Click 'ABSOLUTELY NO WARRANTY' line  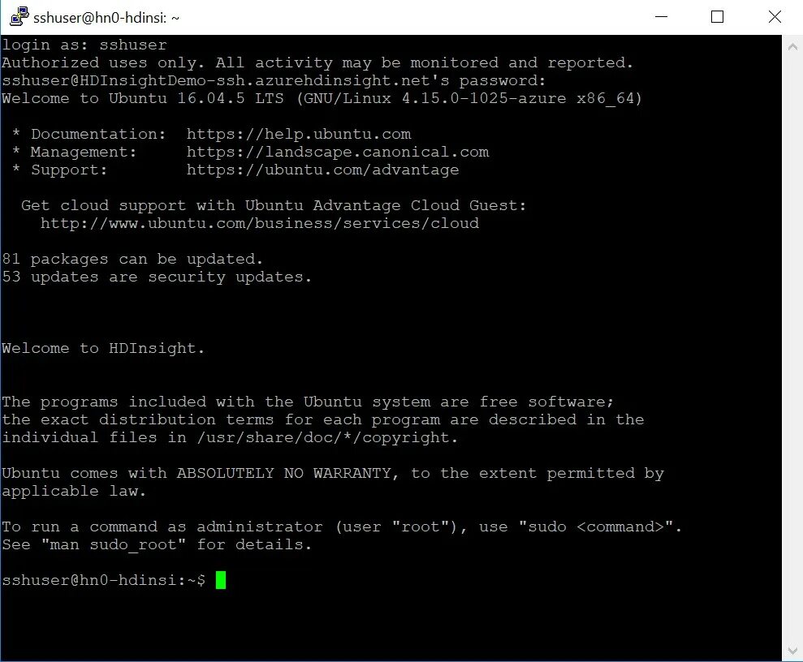coord(333,473)
